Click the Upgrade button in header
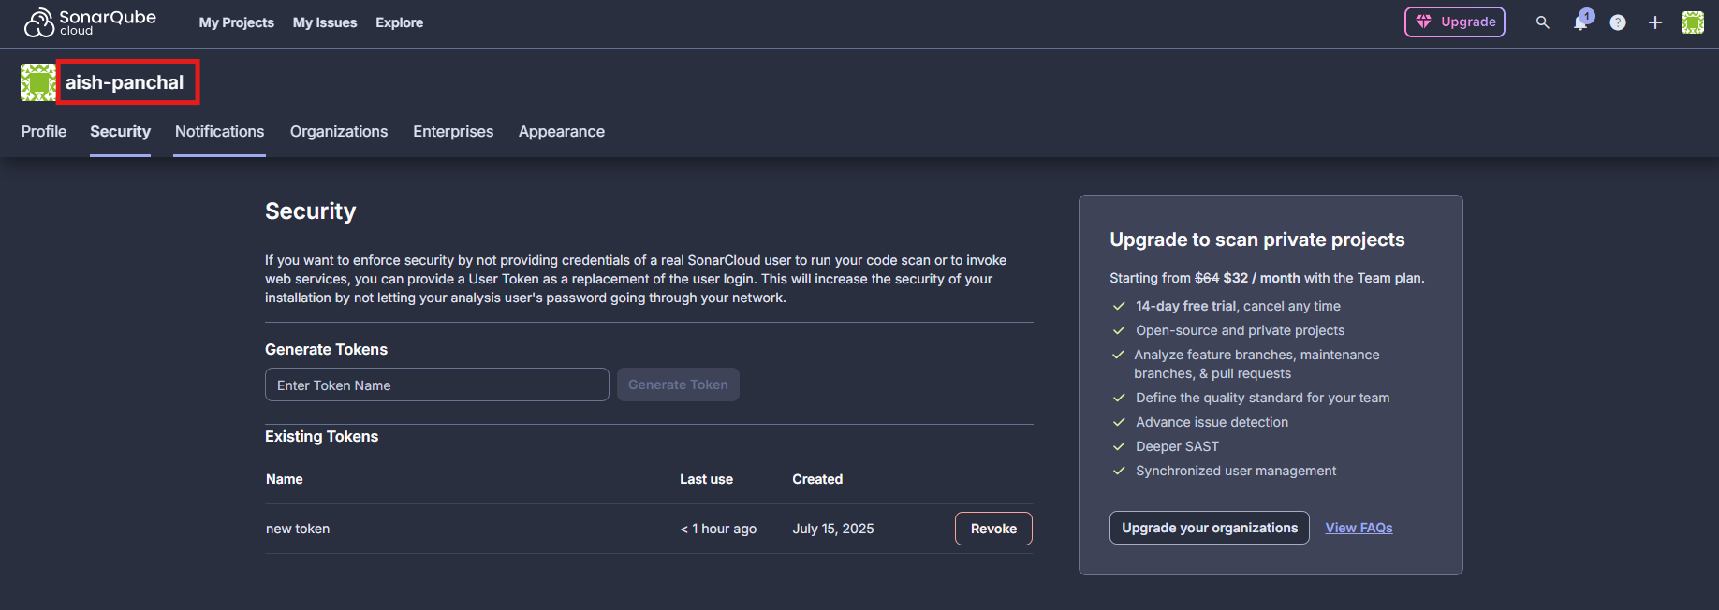Viewport: 1719px width, 610px height. 1455,22
